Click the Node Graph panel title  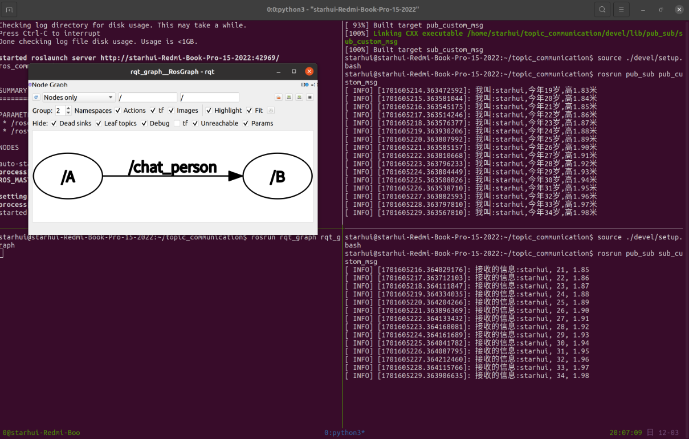click(x=50, y=84)
